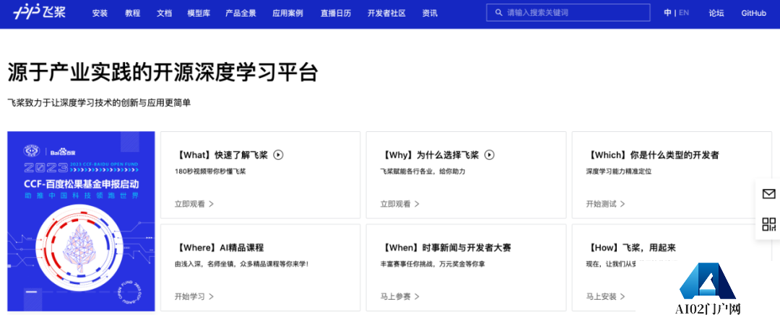Click the 源于产业实践的开源深度学习平台 heading
This screenshot has height=315, width=780.
tap(162, 73)
